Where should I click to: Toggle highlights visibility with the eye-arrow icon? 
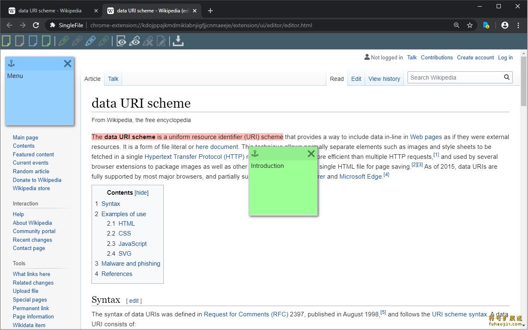(134, 41)
